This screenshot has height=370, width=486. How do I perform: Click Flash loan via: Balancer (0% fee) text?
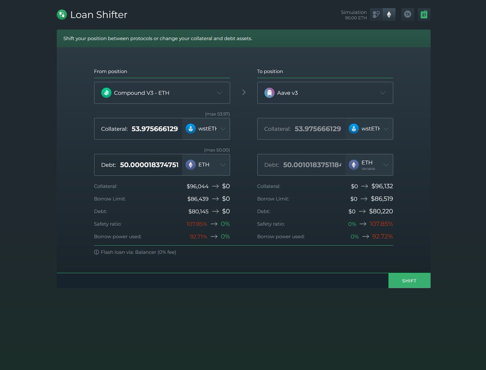(139, 252)
